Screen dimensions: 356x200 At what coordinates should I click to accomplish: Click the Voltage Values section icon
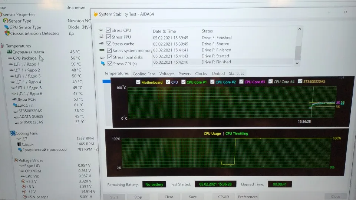pos(16,160)
